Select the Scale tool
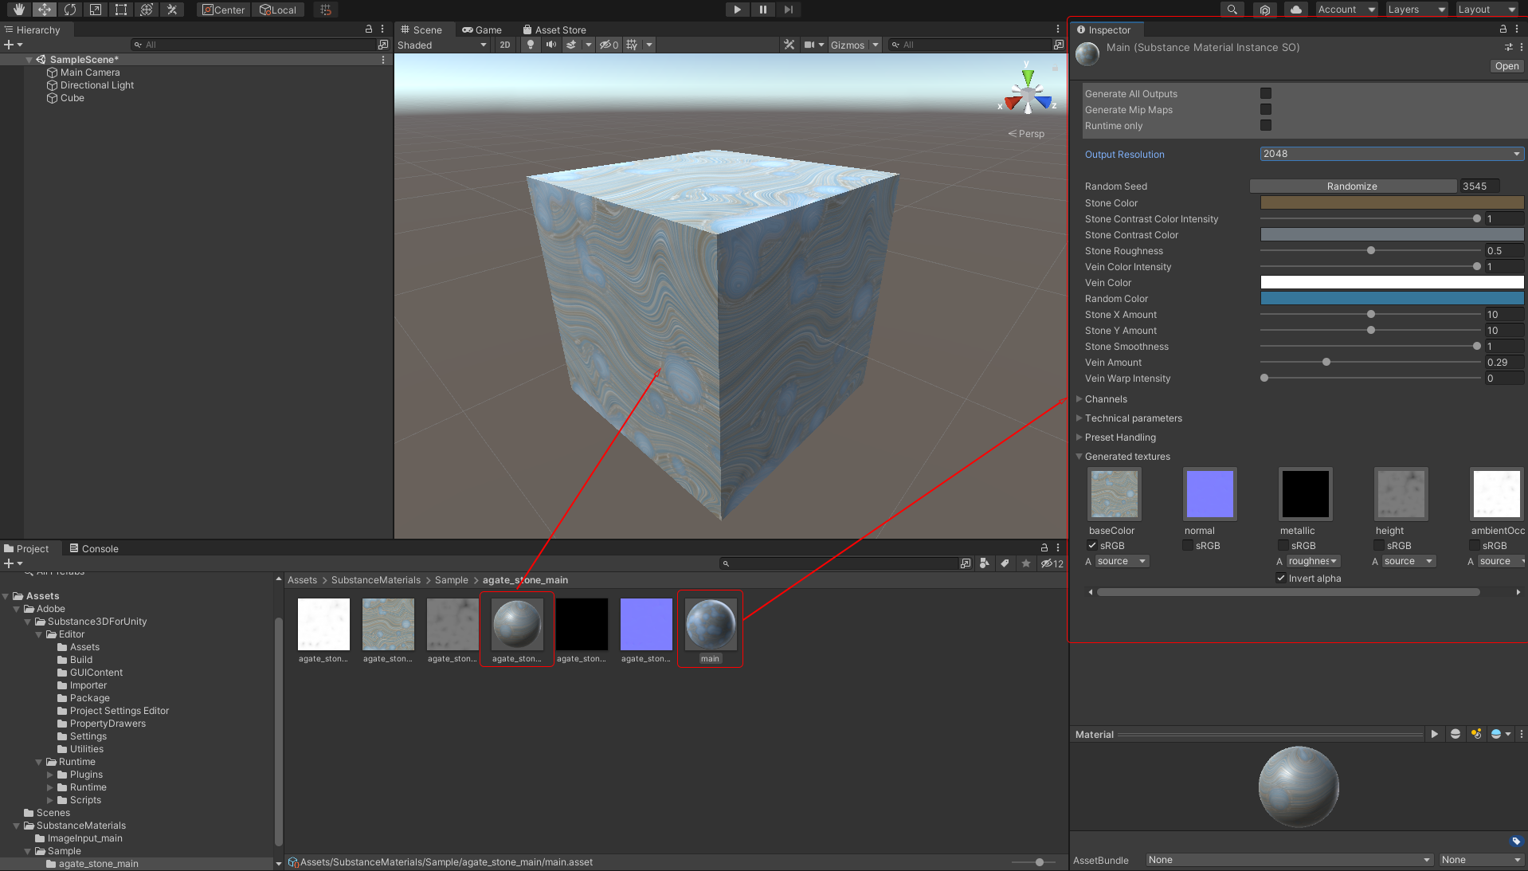Viewport: 1528px width, 871px height. tap(96, 10)
